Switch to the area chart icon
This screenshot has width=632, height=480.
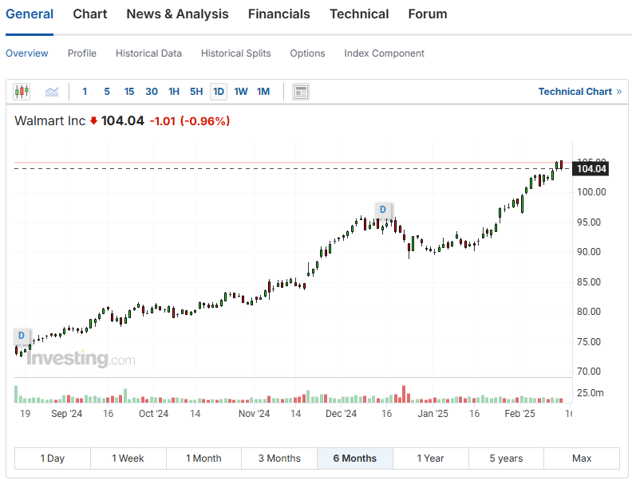coord(52,92)
